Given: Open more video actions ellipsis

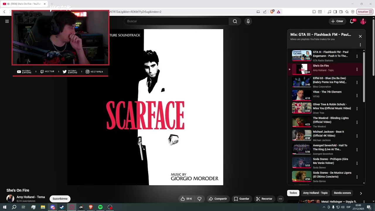Looking at the screenshot, I should [280, 199].
